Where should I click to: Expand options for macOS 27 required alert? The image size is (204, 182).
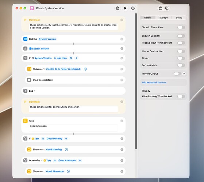[85, 69]
